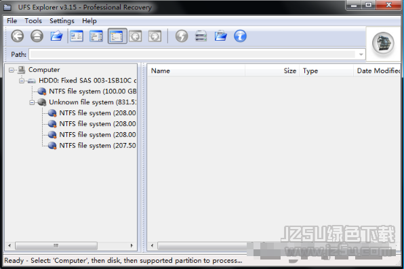
Task: Select Unknown file system (831.5 partition
Action: click(93, 102)
